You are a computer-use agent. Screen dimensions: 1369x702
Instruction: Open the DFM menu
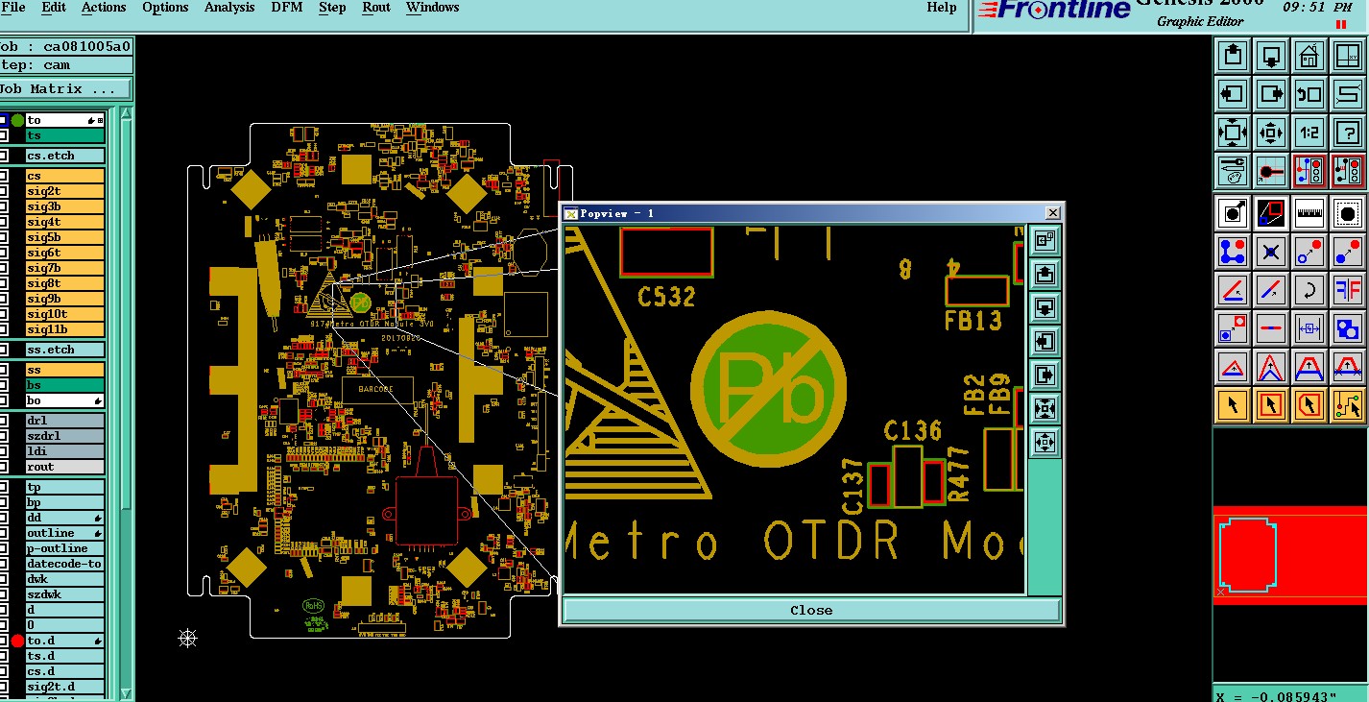(x=286, y=8)
